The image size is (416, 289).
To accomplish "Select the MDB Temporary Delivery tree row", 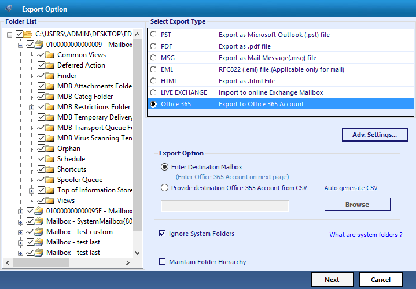I will coord(95,117).
